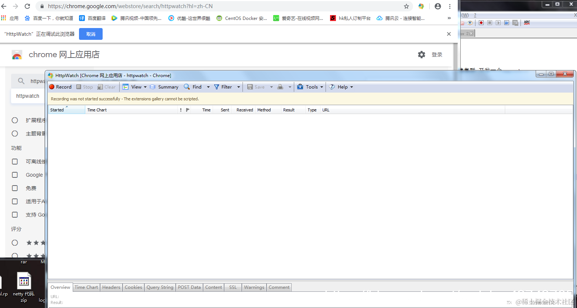The height and width of the screenshot is (308, 577).
Task: Click the flag column header icon
Action: (x=188, y=110)
